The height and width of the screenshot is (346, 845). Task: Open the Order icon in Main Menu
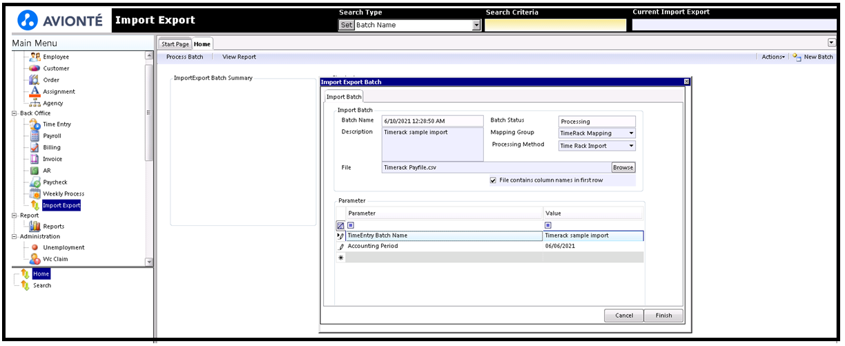click(x=35, y=80)
